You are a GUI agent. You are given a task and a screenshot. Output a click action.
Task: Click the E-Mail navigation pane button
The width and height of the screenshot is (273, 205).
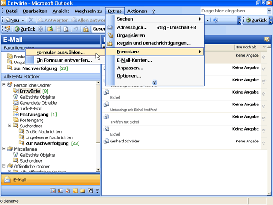click(51, 180)
